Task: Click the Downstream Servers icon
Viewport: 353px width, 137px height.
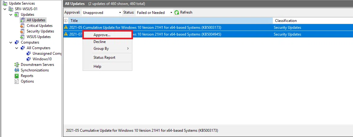Action: (17, 65)
